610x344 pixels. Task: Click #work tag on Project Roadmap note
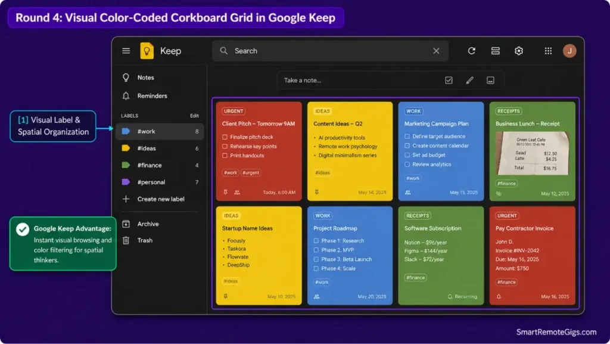[322, 282]
